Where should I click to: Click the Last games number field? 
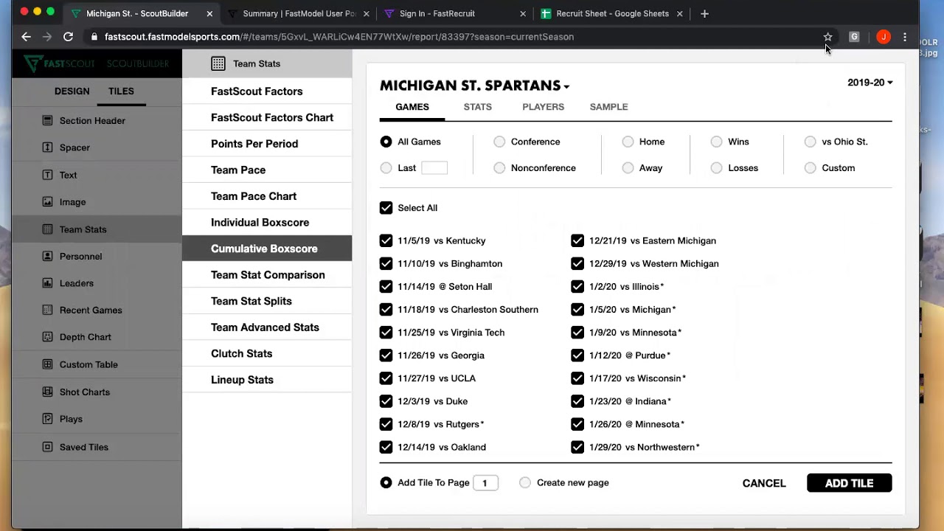coord(434,168)
